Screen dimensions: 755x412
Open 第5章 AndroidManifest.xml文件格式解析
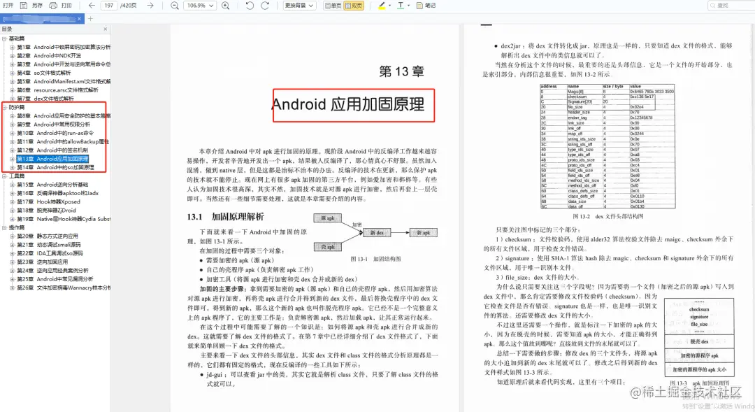64,81
